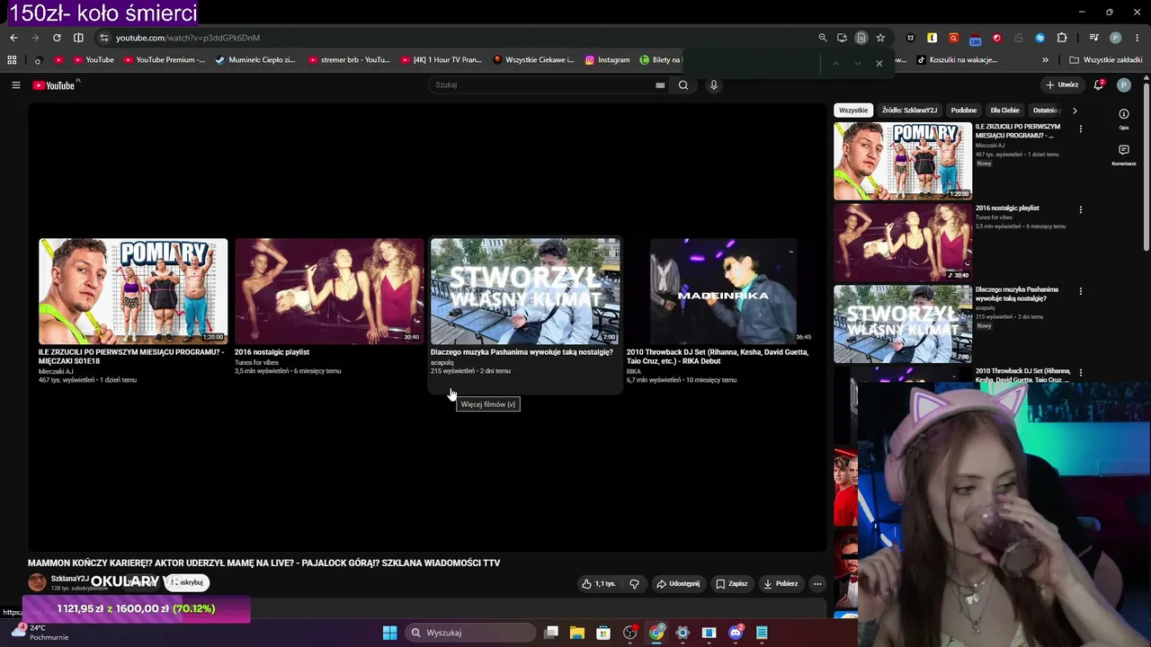Open the Windows Start menu
The height and width of the screenshot is (647, 1151).
pos(389,633)
